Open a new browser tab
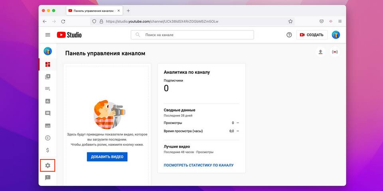The height and width of the screenshot is (191, 383). [x=128, y=11]
